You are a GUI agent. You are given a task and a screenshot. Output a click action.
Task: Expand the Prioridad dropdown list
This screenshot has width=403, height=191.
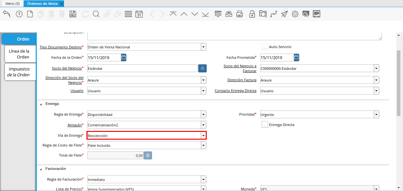[x=376, y=115]
